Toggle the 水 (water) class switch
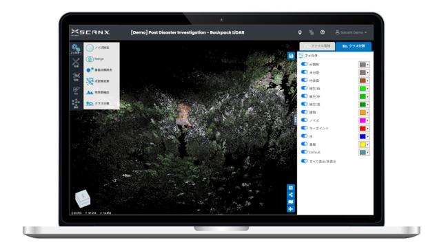437x249 pixels. [305, 136]
